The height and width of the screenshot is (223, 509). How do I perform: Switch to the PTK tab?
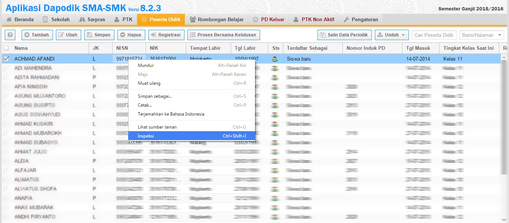pos(123,19)
